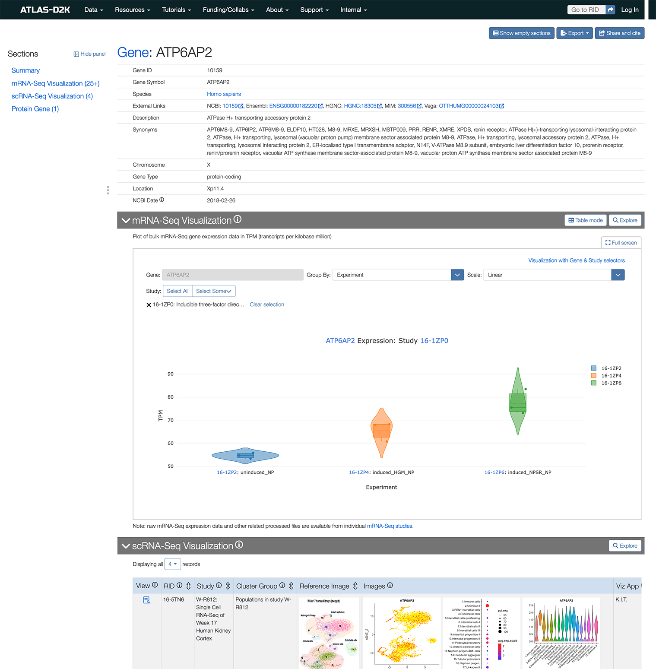Sort by the RID column arrows
The width and height of the screenshot is (656, 669).
[188, 586]
